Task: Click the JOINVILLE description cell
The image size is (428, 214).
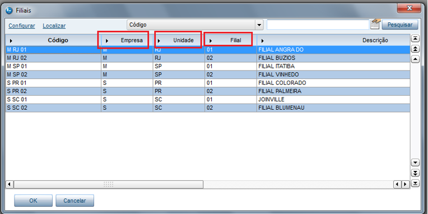Action: (333, 99)
